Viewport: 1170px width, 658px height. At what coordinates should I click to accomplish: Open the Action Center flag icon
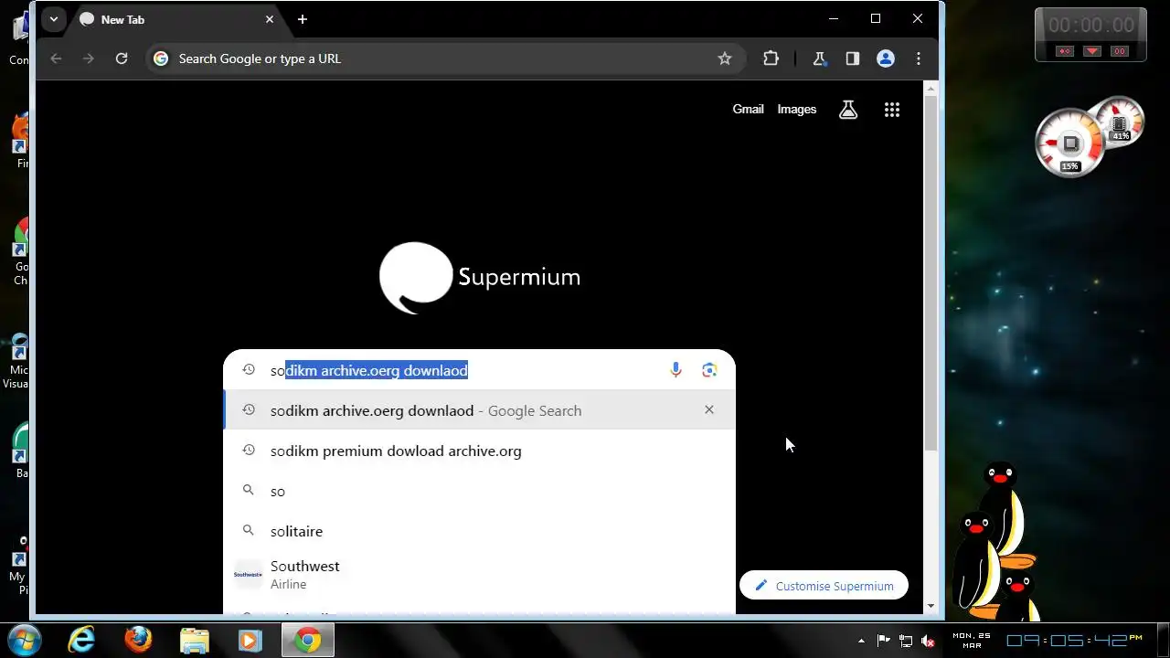[x=884, y=641]
